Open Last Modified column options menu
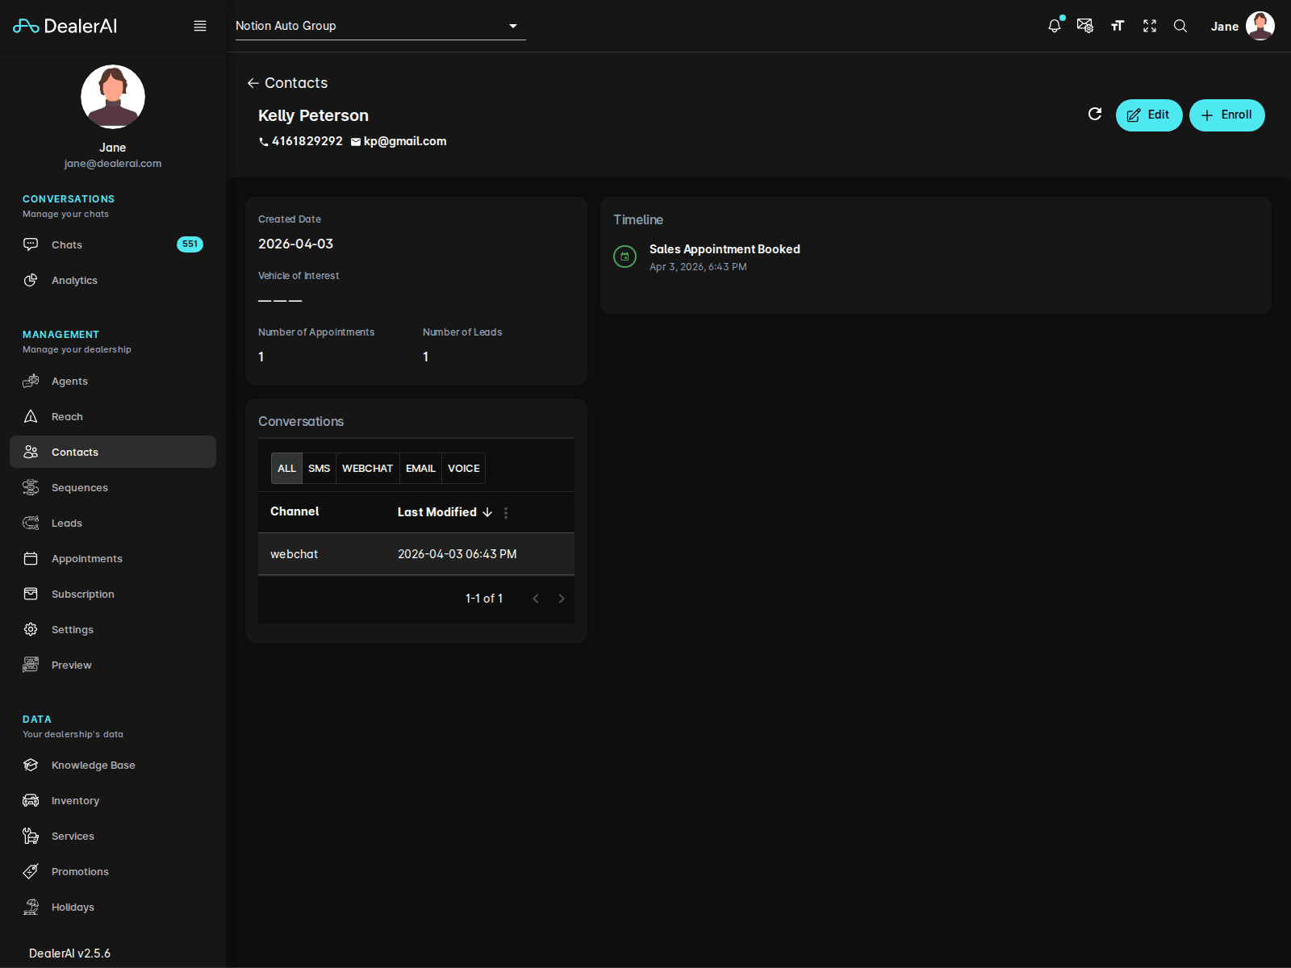Viewport: 1291px width, 968px height. pos(506,513)
